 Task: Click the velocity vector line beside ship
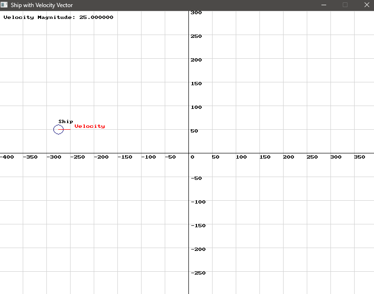[67, 129]
